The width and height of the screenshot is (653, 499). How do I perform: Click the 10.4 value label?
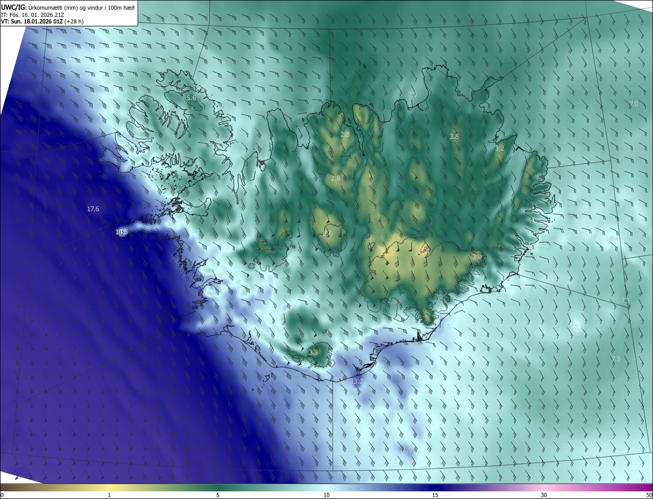point(612,239)
